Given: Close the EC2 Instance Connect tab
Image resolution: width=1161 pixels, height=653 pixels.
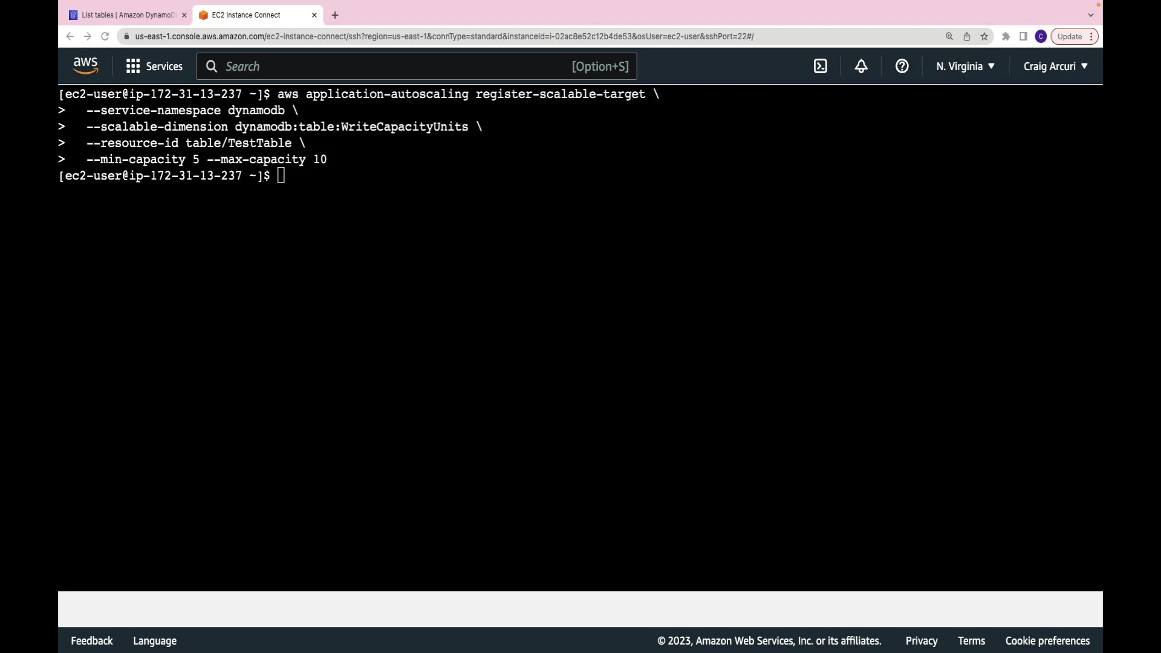Looking at the screenshot, I should 314,15.
